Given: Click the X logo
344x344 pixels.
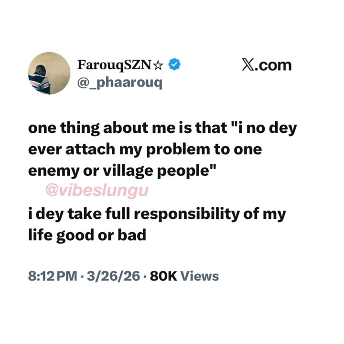Looking at the screenshot, I should [x=248, y=65].
